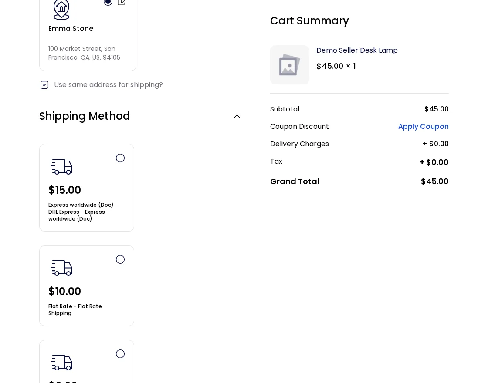Click truck icon on DHL Express card

pyautogui.click(x=61, y=167)
